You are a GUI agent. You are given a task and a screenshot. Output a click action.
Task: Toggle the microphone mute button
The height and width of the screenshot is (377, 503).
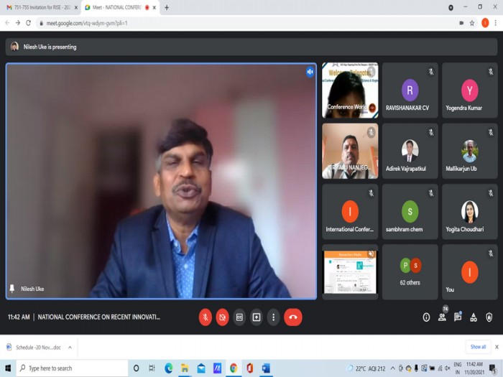click(x=206, y=317)
